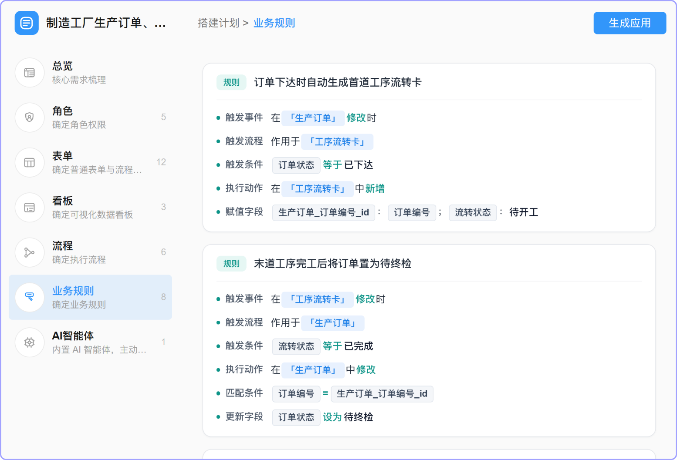The width and height of the screenshot is (677, 460).
Task: Switch to the 表单 section
Action: coord(91,163)
